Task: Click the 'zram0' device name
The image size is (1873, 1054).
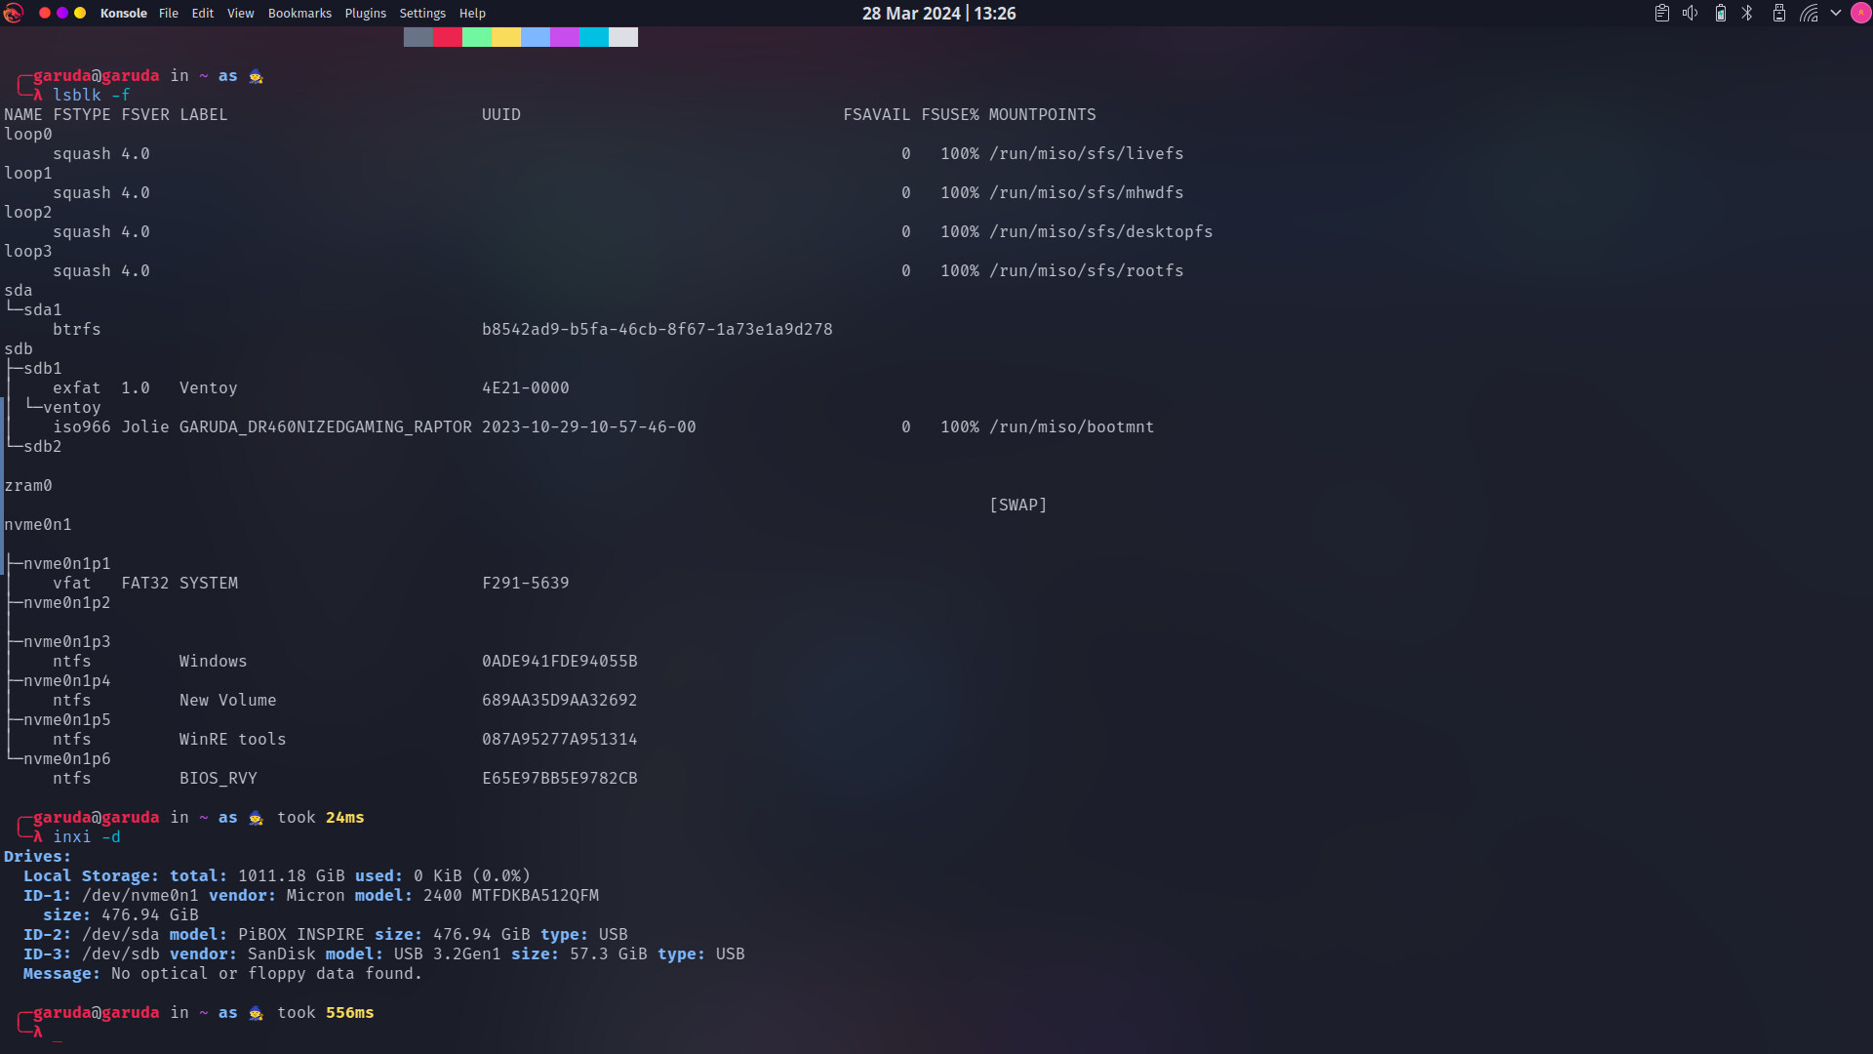Action: [x=27, y=485]
